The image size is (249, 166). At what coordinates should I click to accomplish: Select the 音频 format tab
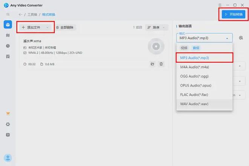click(x=195, y=48)
